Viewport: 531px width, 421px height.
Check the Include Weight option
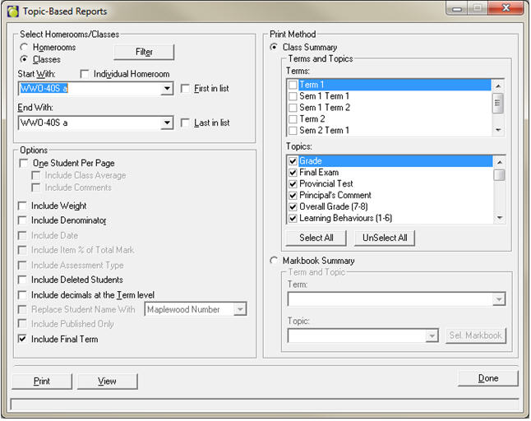[x=24, y=206]
